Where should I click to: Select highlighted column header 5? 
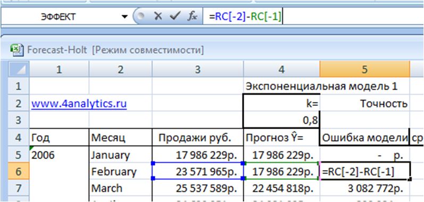click(x=364, y=70)
